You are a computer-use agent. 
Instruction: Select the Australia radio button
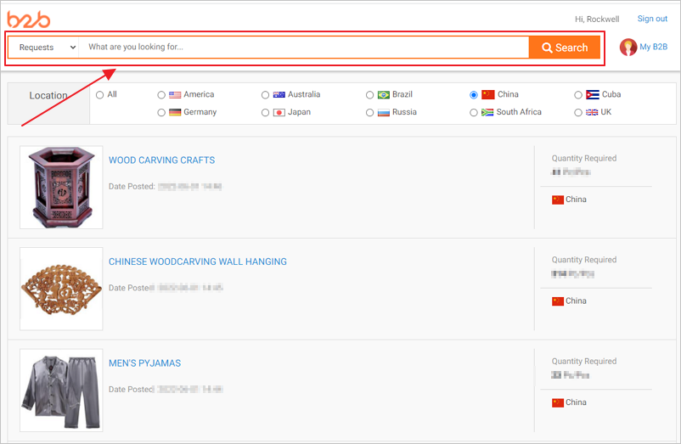coord(266,95)
